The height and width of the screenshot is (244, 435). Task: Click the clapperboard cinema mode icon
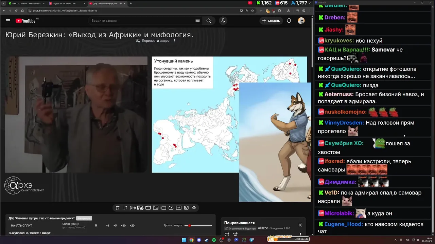click(148, 208)
